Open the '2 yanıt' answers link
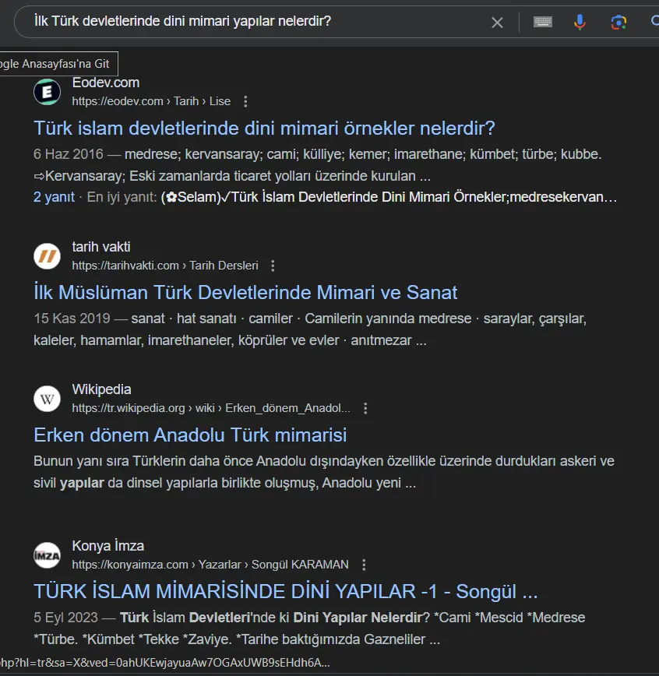The height and width of the screenshot is (676, 659). [x=54, y=197]
